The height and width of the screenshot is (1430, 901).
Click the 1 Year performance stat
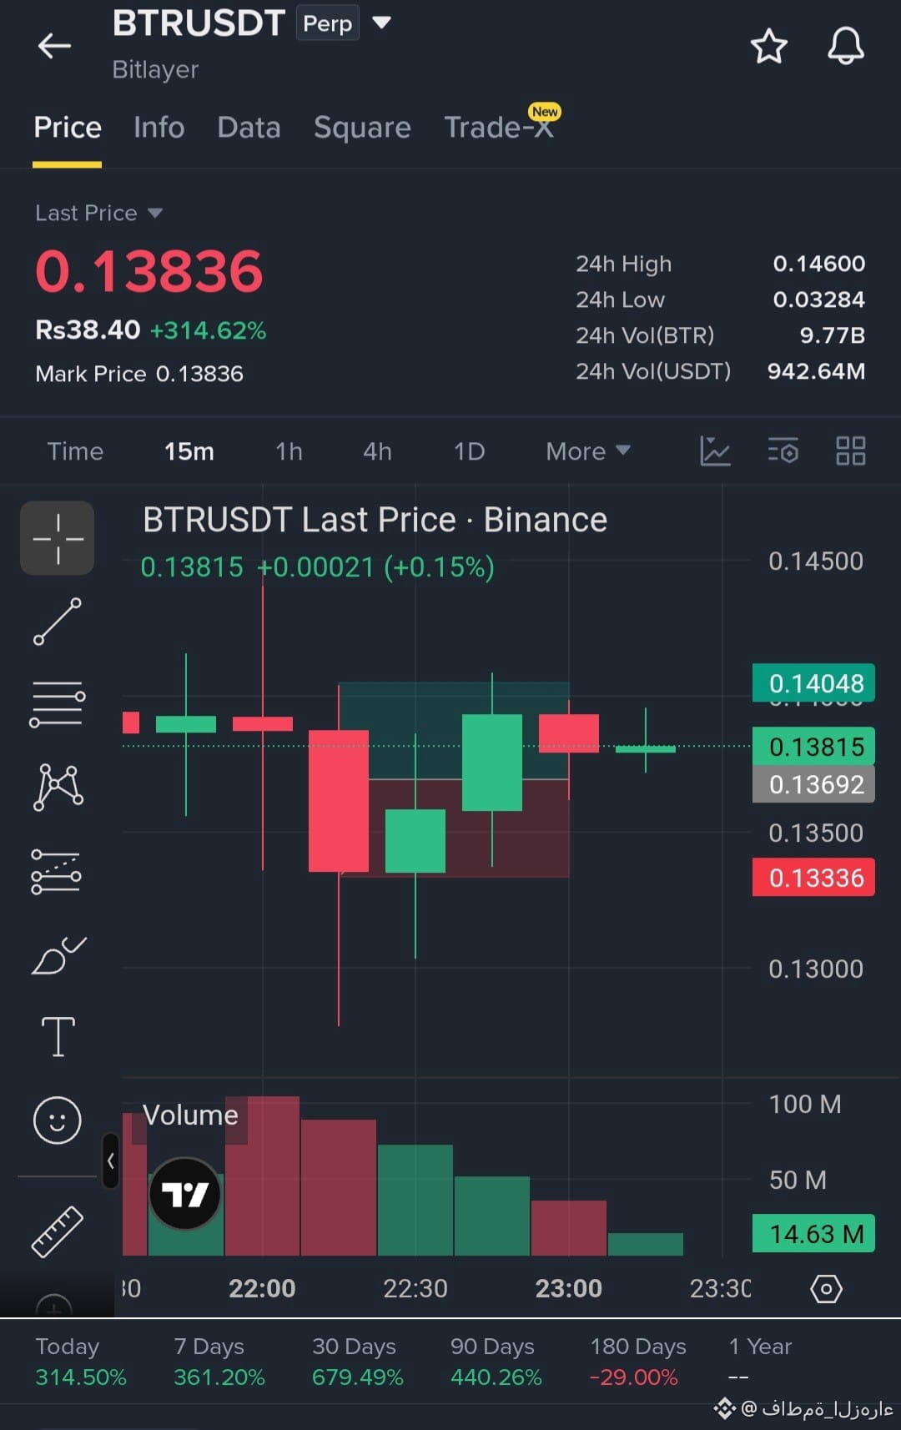point(760,1362)
